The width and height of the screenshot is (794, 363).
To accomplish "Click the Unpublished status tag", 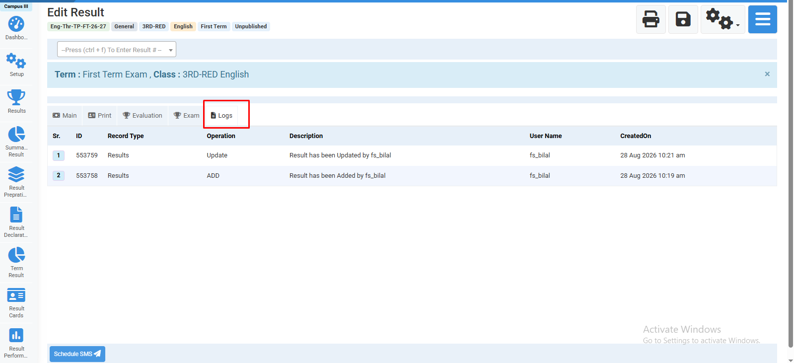I will pyautogui.click(x=251, y=26).
